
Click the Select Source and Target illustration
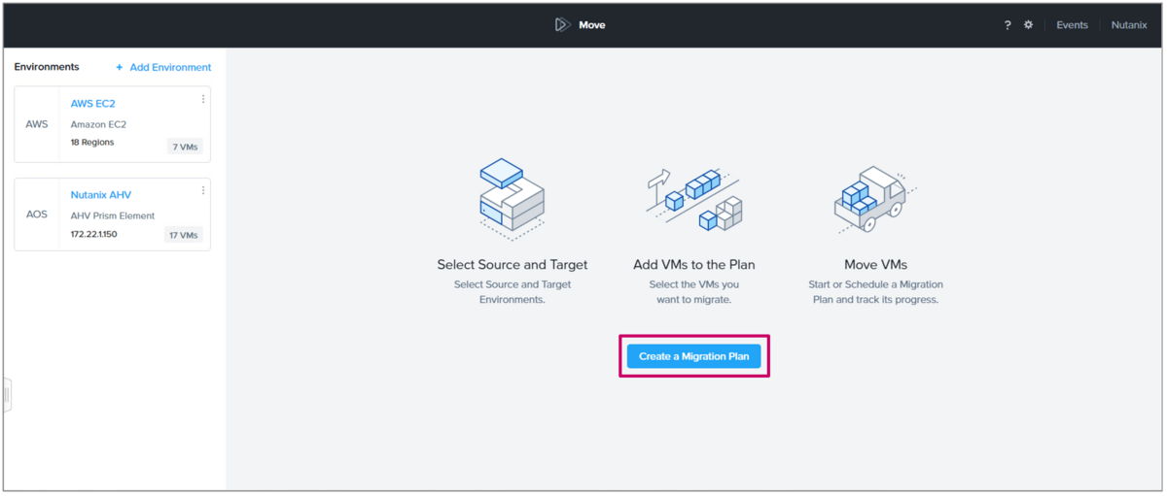point(512,199)
